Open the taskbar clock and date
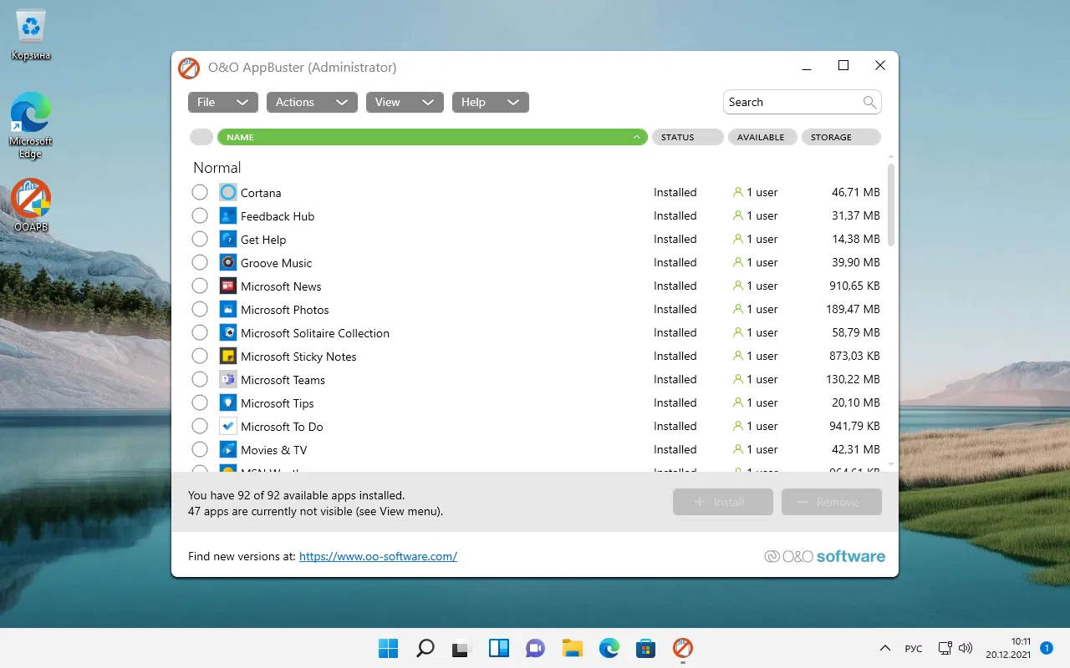This screenshot has width=1070, height=668. (1007, 648)
